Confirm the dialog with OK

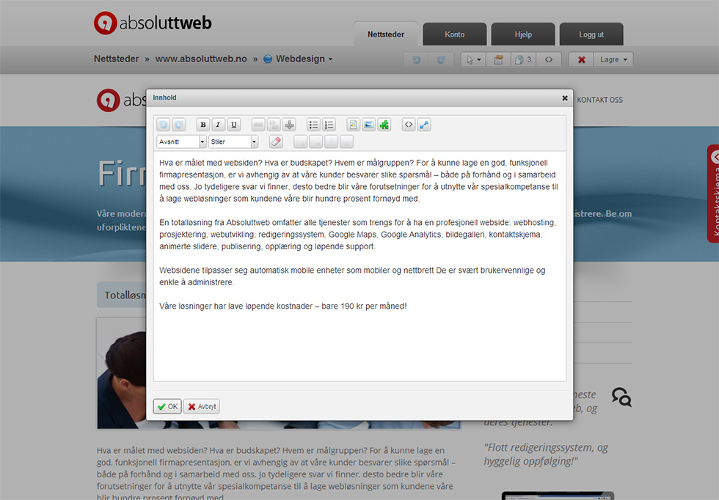click(167, 406)
